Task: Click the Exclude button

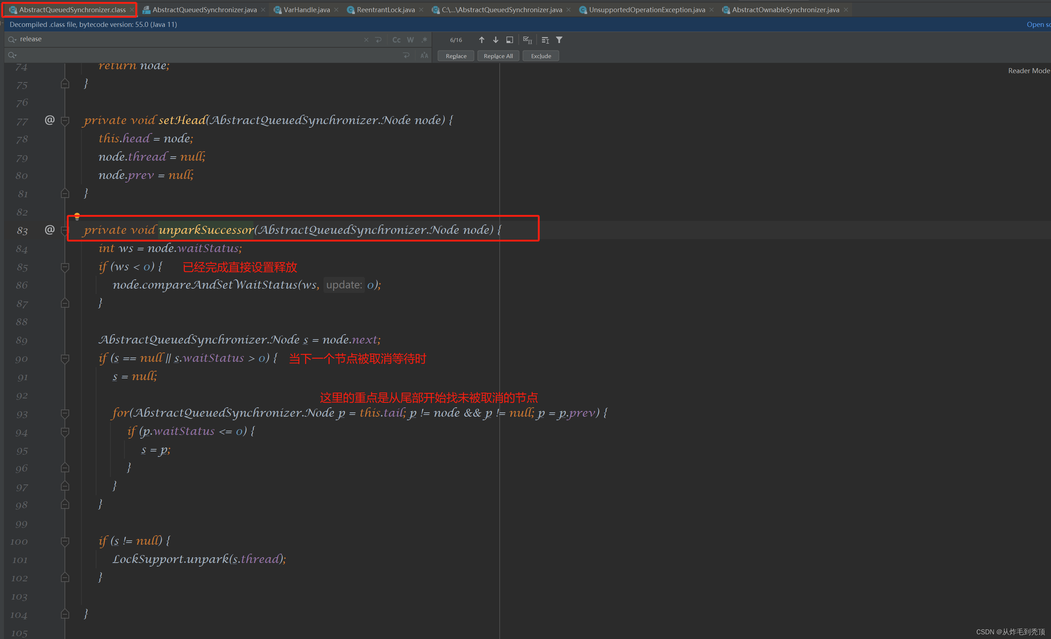Action: click(541, 56)
